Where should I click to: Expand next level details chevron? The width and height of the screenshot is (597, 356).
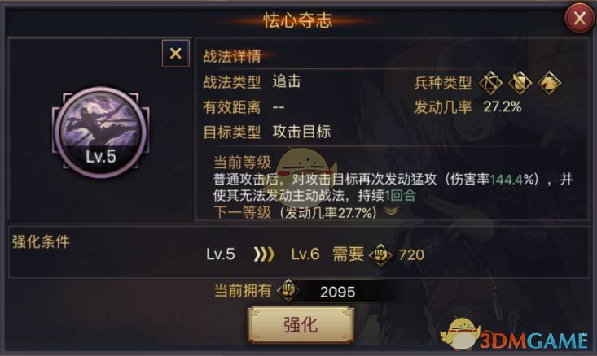(392, 211)
